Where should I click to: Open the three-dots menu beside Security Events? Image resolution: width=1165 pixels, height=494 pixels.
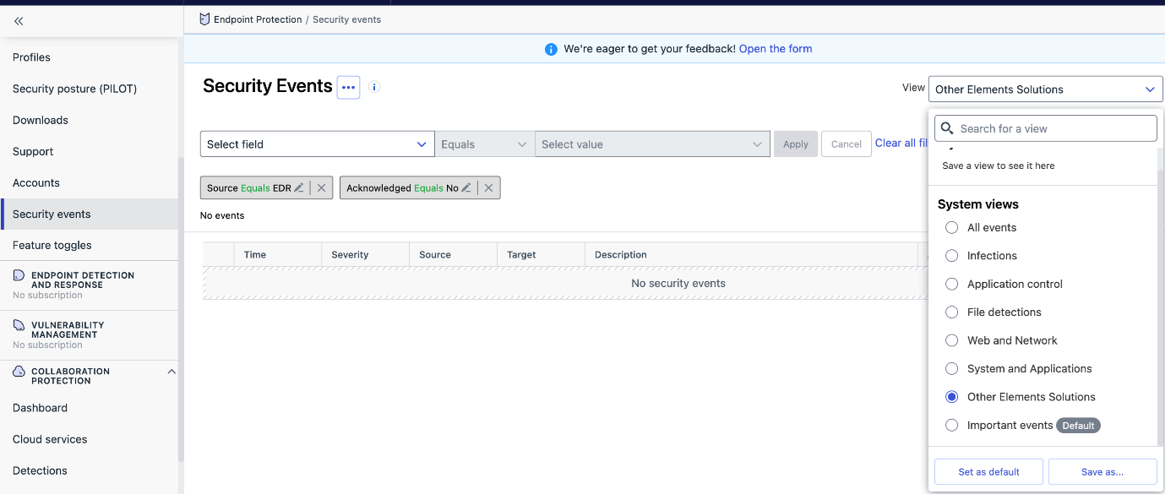[x=349, y=87]
